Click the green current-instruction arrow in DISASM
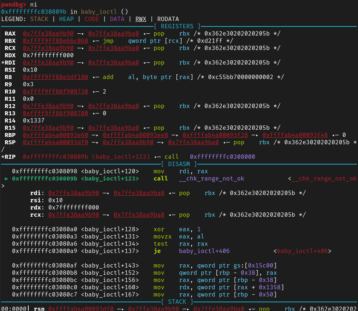This screenshot has width=358, height=311. [6, 178]
